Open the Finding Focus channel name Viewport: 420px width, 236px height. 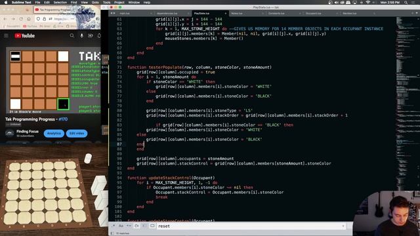tap(28, 131)
